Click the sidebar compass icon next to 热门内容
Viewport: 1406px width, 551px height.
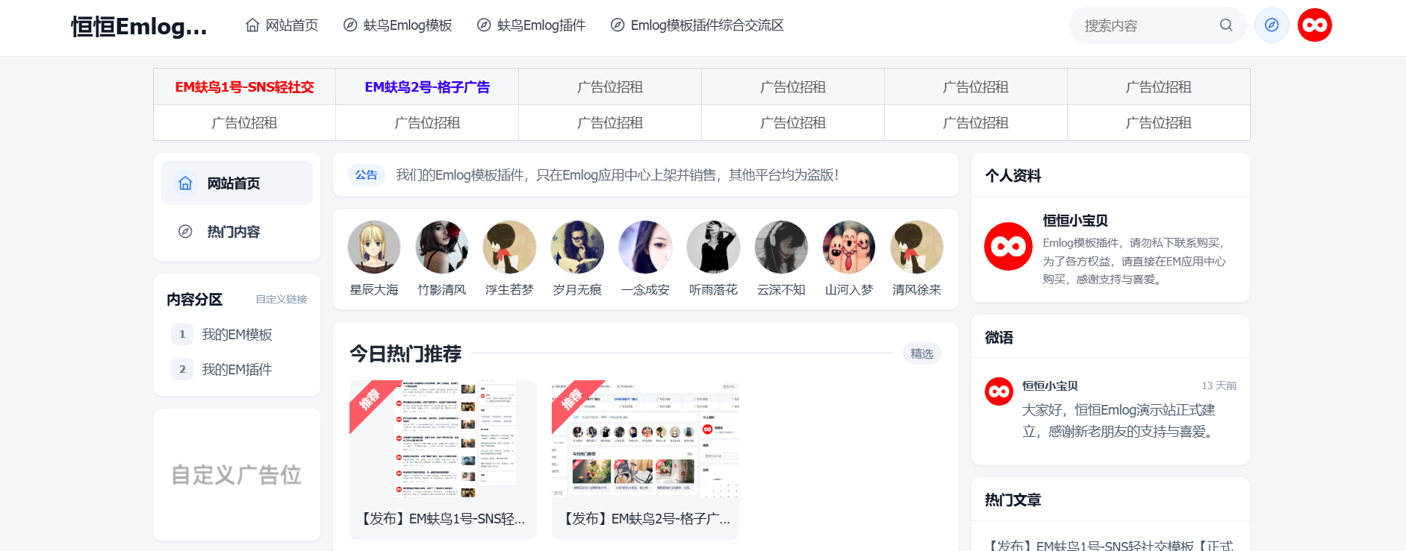185,232
